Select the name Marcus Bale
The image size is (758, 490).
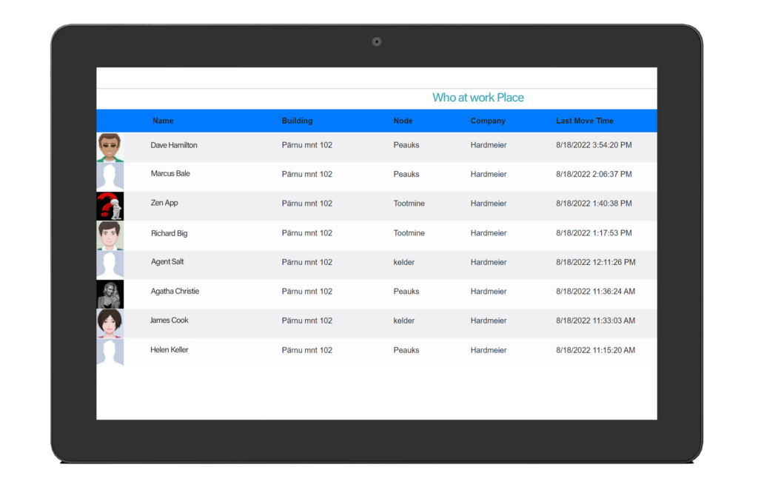(170, 173)
